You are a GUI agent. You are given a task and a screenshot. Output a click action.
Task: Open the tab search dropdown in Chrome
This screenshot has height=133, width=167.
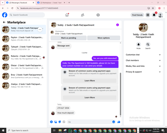(x=3, y=3)
